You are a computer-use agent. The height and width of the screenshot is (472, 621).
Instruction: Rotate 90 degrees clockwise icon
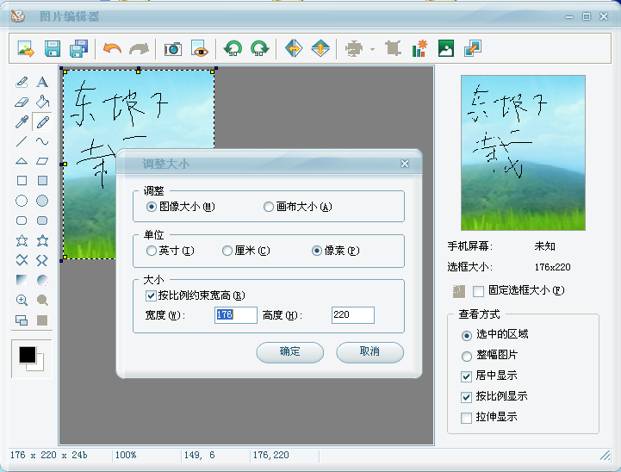[x=260, y=49]
